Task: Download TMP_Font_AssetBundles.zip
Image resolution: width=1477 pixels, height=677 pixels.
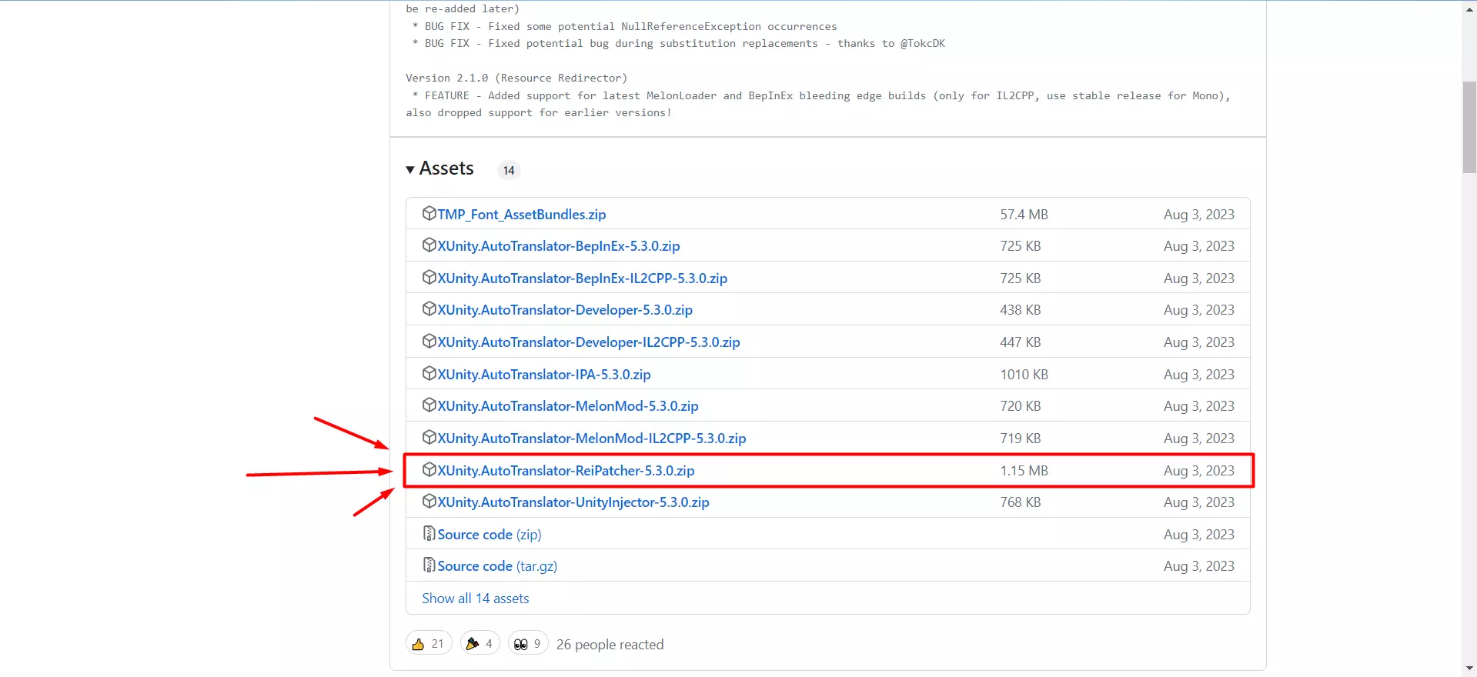Action: pyautogui.click(x=522, y=215)
